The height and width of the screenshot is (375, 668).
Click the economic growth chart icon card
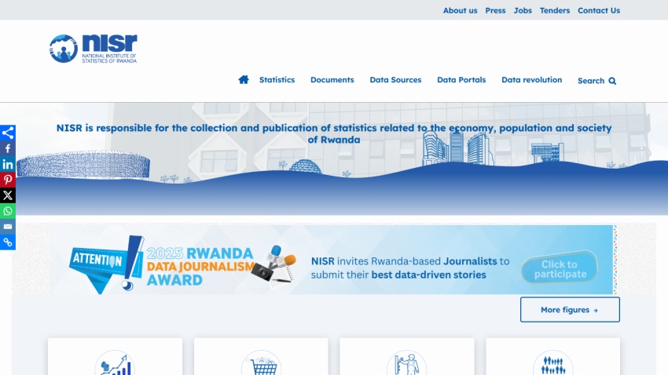click(115, 357)
